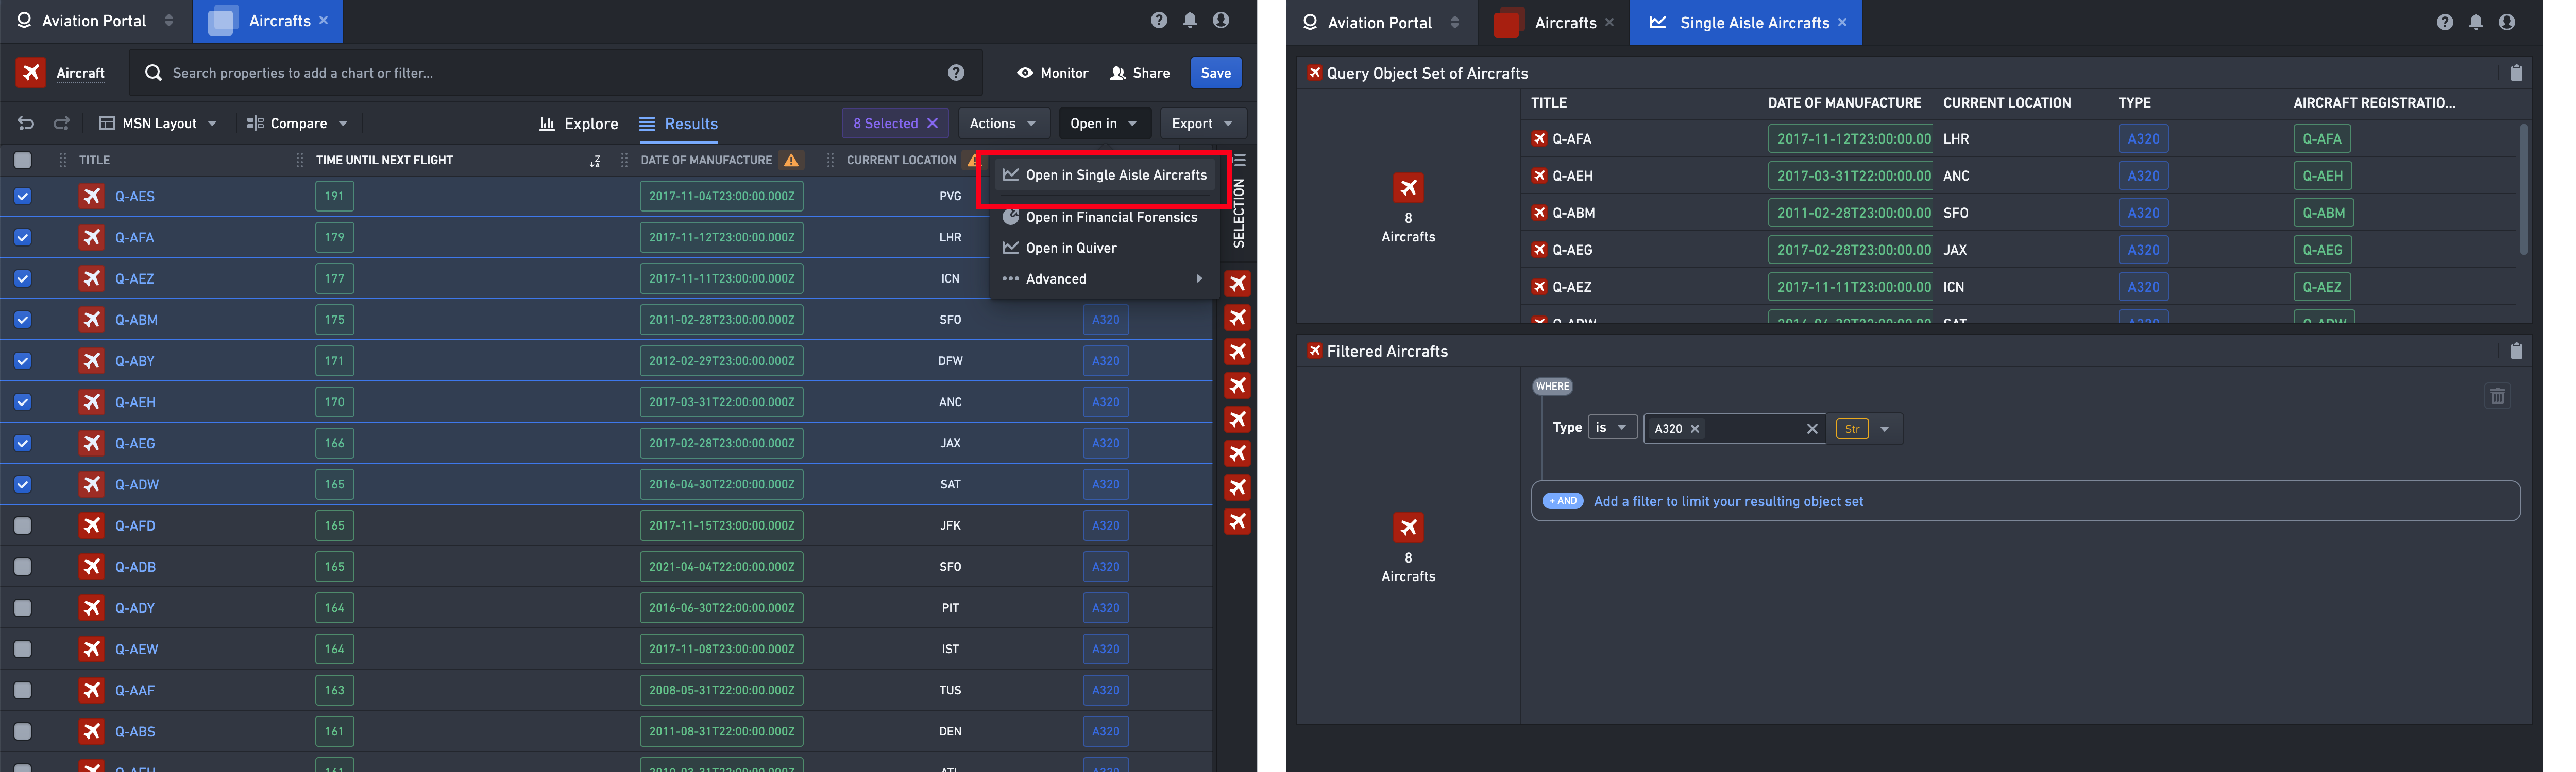The width and height of the screenshot is (2576, 772).
Task: Uncheck the Q-AFA row checkbox
Action: pyautogui.click(x=23, y=238)
